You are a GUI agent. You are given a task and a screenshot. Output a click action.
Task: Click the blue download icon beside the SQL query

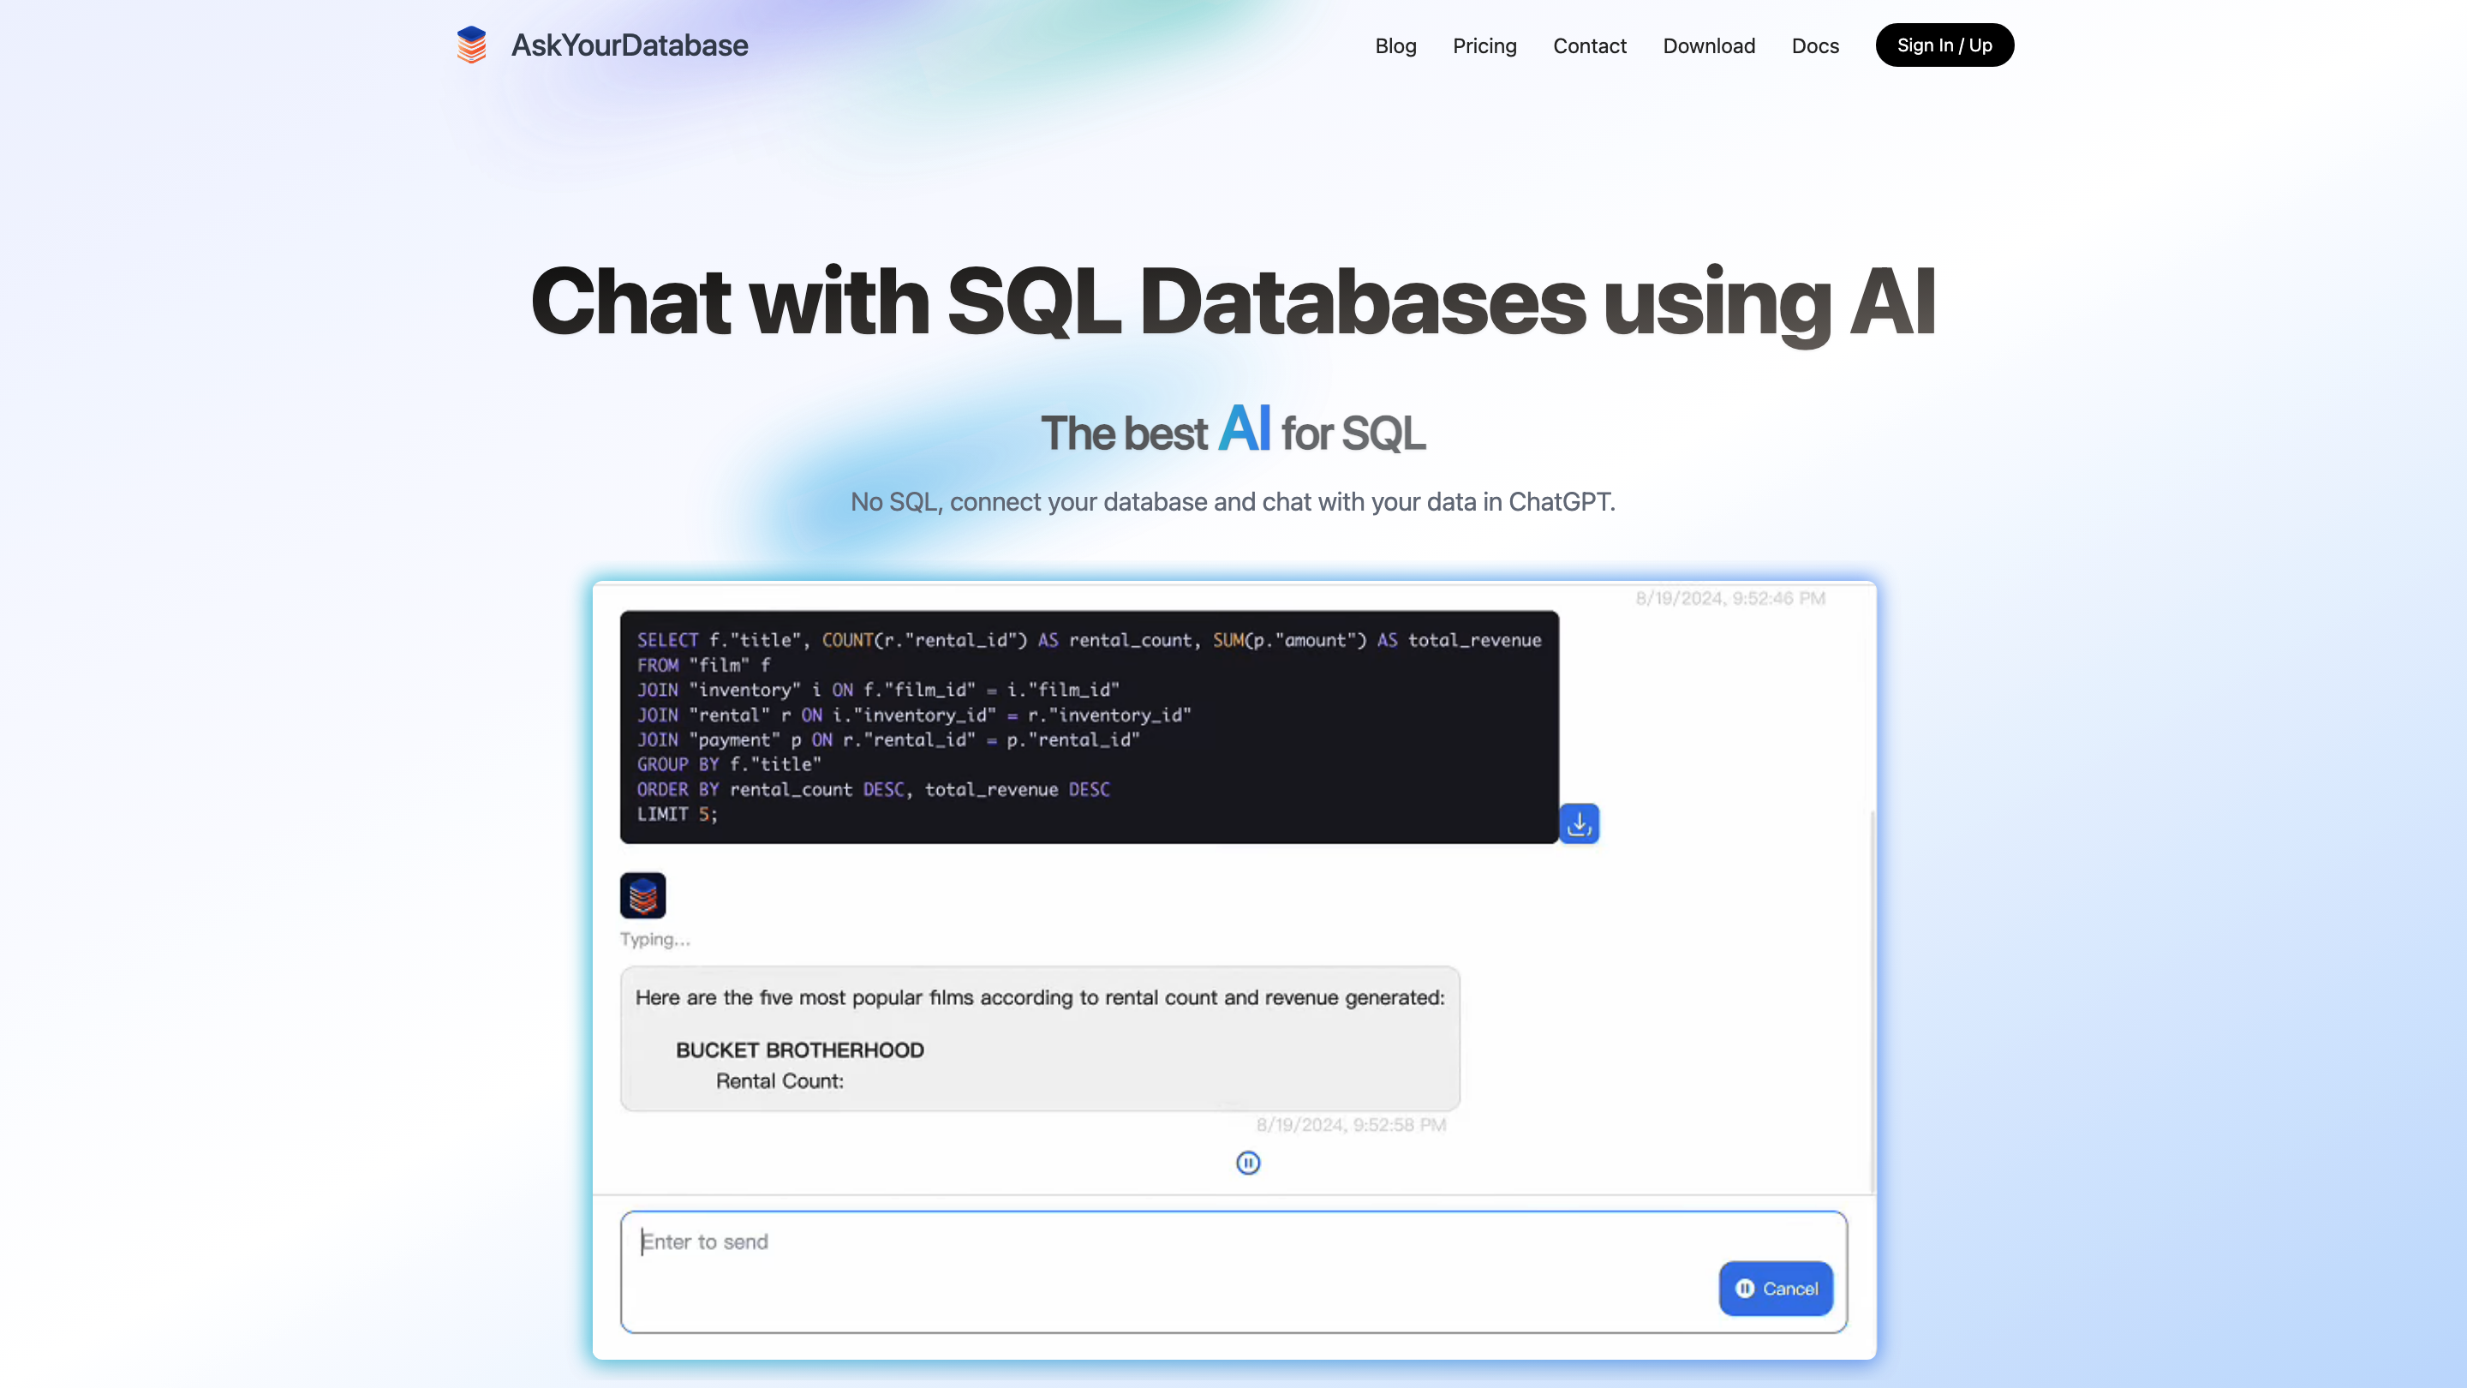1580,822
